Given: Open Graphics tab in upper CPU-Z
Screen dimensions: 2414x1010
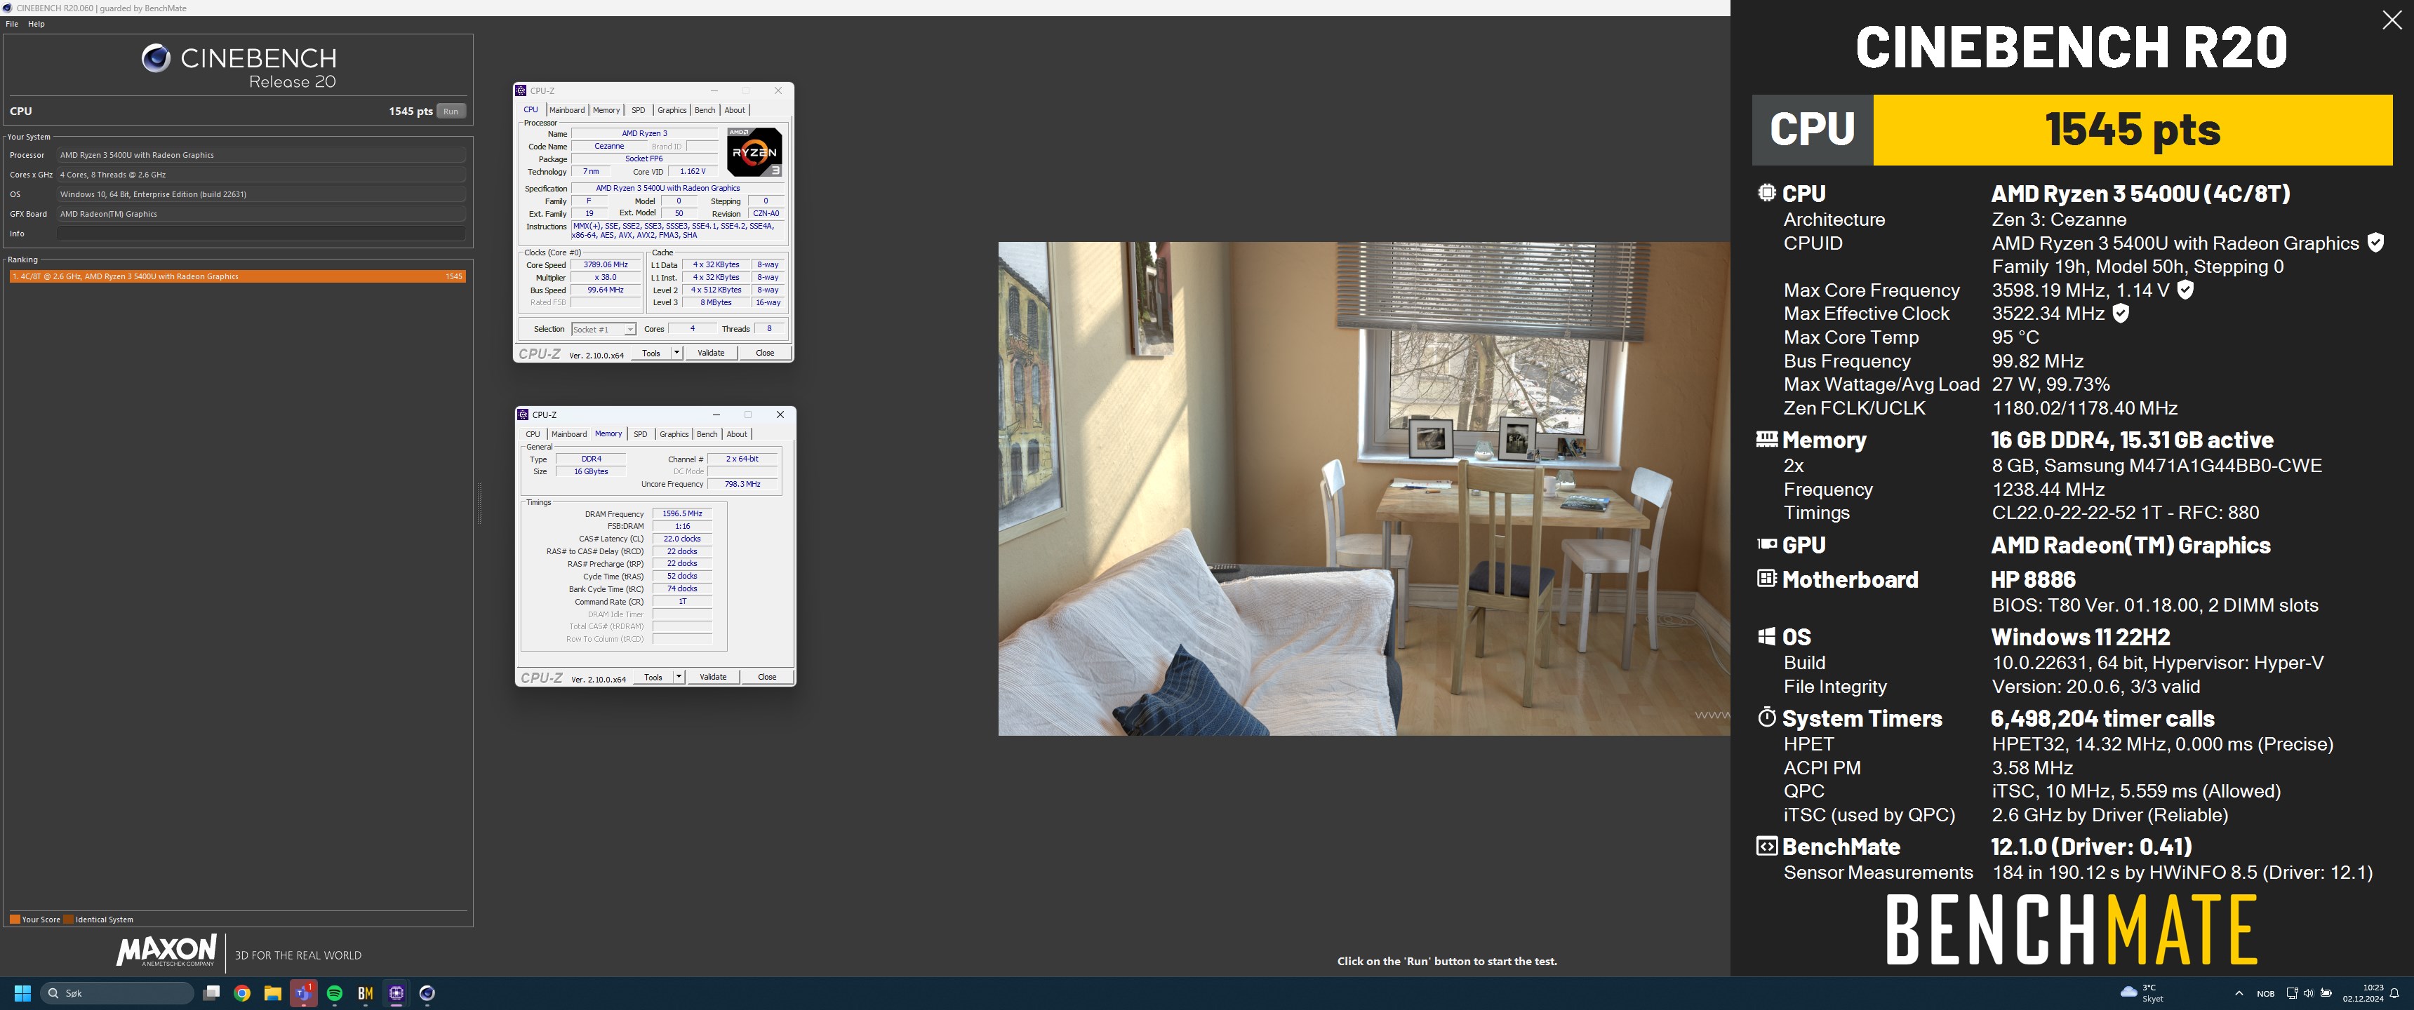Looking at the screenshot, I should pyautogui.click(x=672, y=109).
